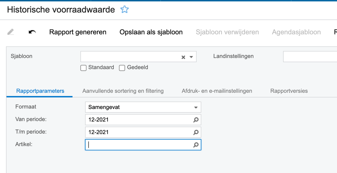The width and height of the screenshot is (337, 173).
Task: Open the Artikel search lookup
Action: (x=196, y=145)
